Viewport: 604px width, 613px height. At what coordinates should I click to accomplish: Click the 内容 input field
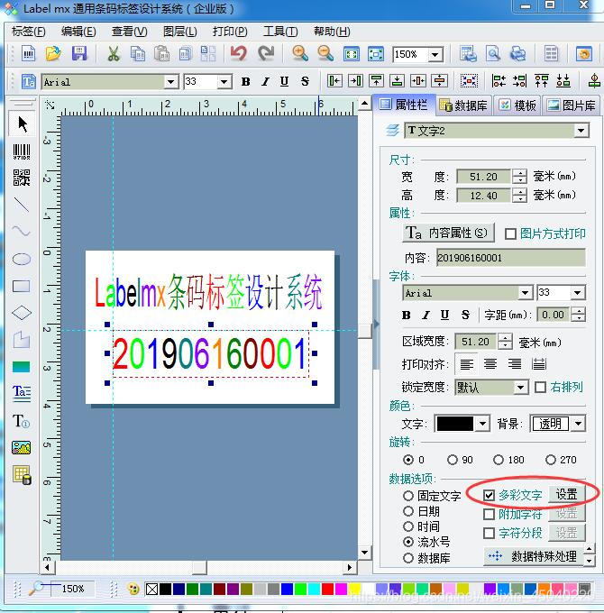coord(511,258)
